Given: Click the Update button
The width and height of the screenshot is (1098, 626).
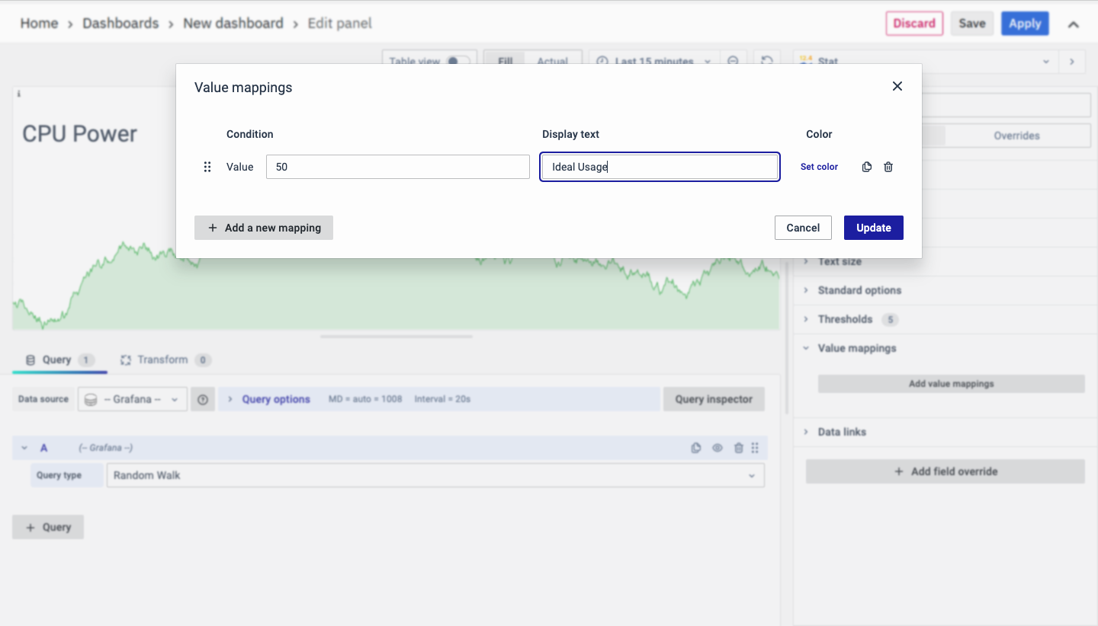Looking at the screenshot, I should pyautogui.click(x=873, y=228).
